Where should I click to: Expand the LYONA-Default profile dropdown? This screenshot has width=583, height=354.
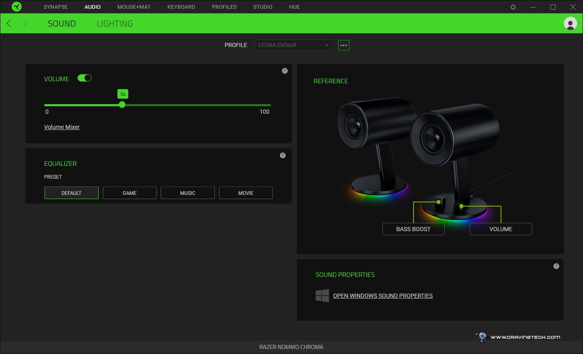click(x=294, y=45)
